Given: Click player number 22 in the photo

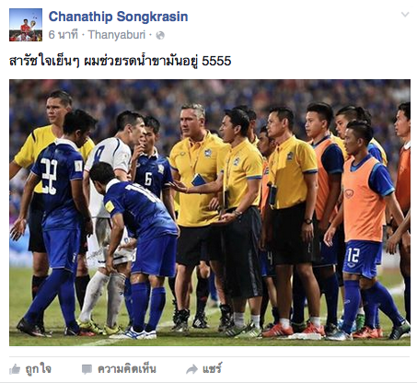Looking at the screenshot, I should [58, 221].
